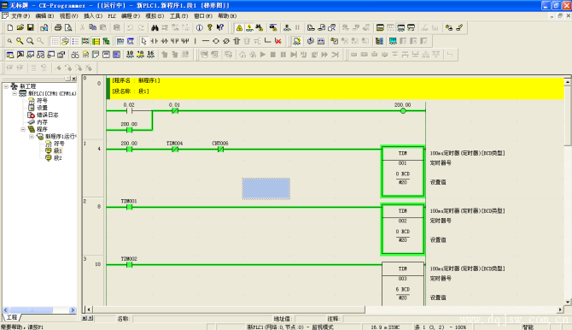
Task: Click the project tree horizontal scrollbar
Action: 39,309
